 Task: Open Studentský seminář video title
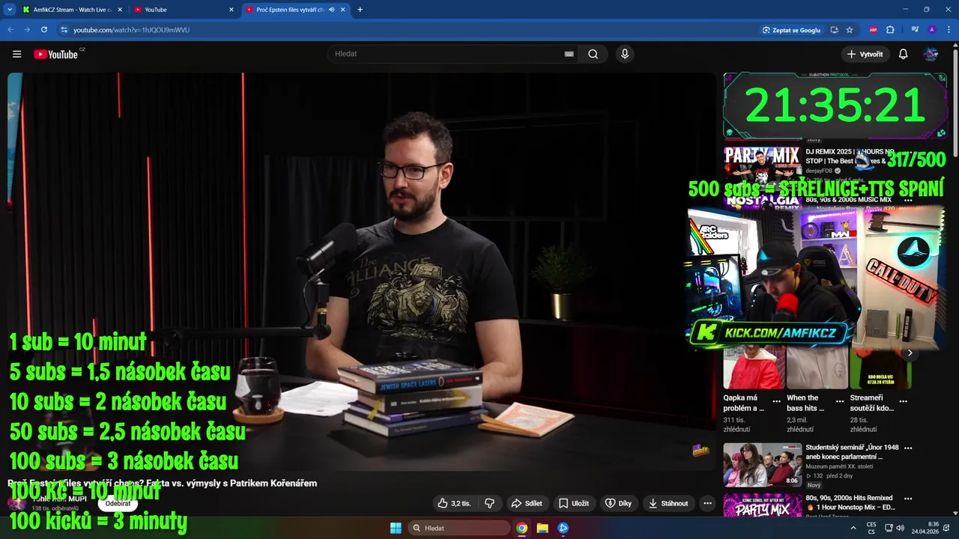tap(852, 451)
